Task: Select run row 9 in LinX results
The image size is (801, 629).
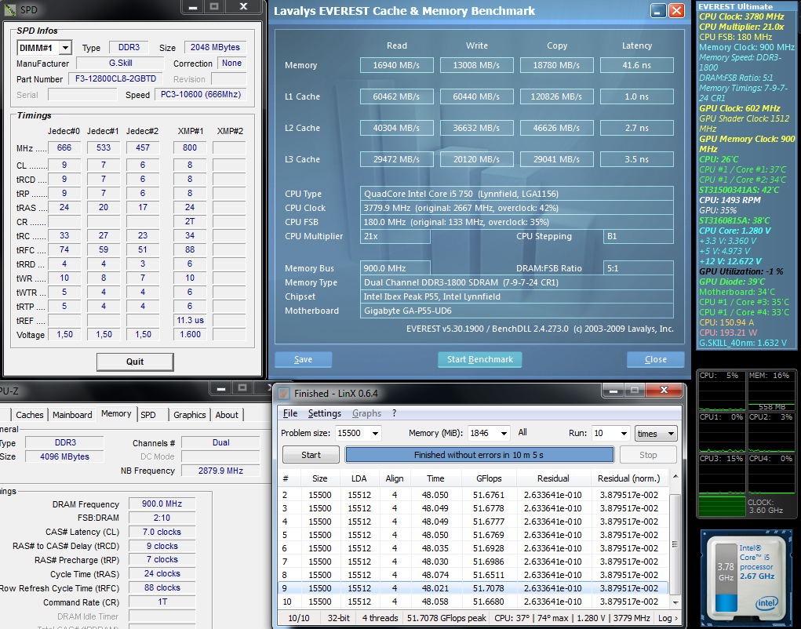Action: click(473, 588)
